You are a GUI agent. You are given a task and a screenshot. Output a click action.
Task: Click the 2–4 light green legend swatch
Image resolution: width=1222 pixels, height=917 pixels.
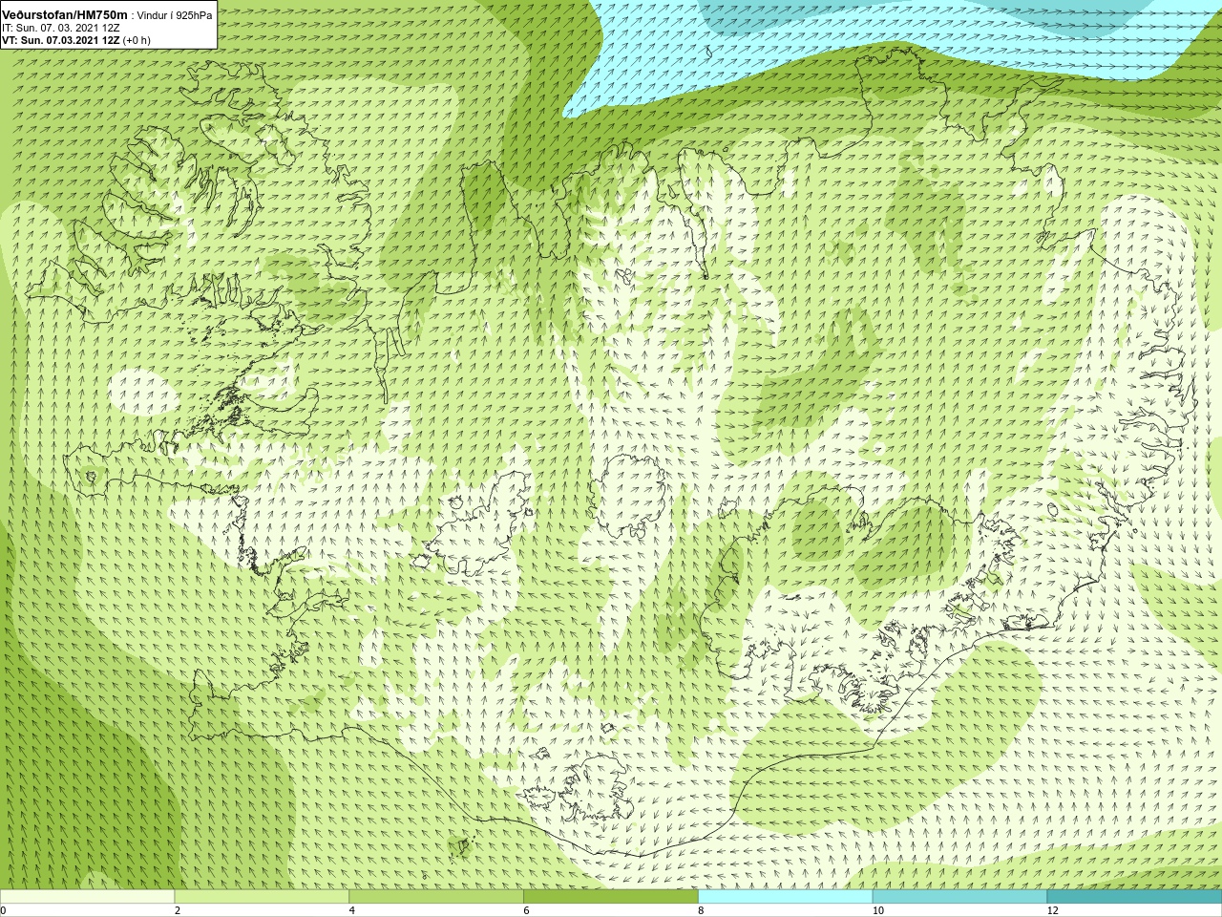(x=262, y=897)
